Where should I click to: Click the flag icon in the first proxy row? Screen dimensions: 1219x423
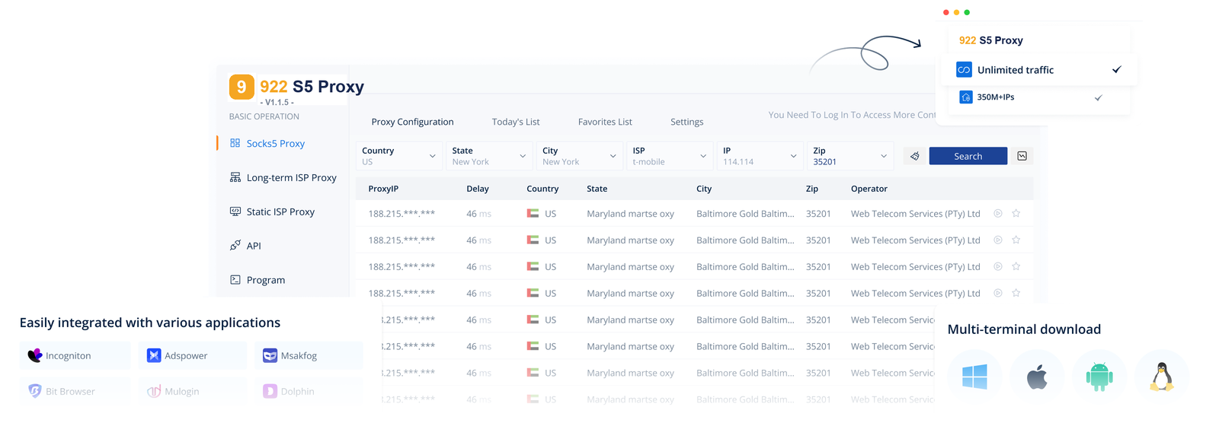click(533, 214)
